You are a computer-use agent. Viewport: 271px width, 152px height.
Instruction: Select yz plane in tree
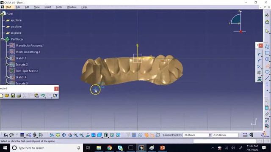coord(16,27)
